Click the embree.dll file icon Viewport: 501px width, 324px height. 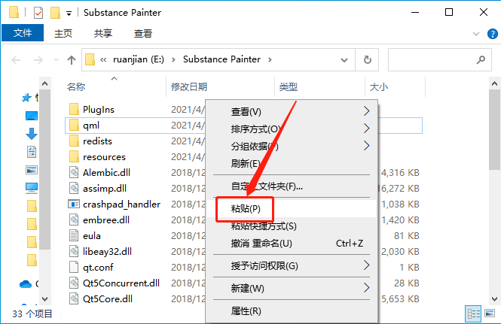click(x=74, y=220)
